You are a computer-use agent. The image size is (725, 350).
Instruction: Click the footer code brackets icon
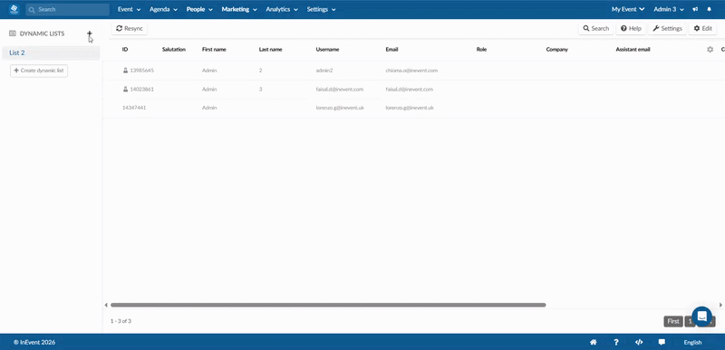pos(639,342)
